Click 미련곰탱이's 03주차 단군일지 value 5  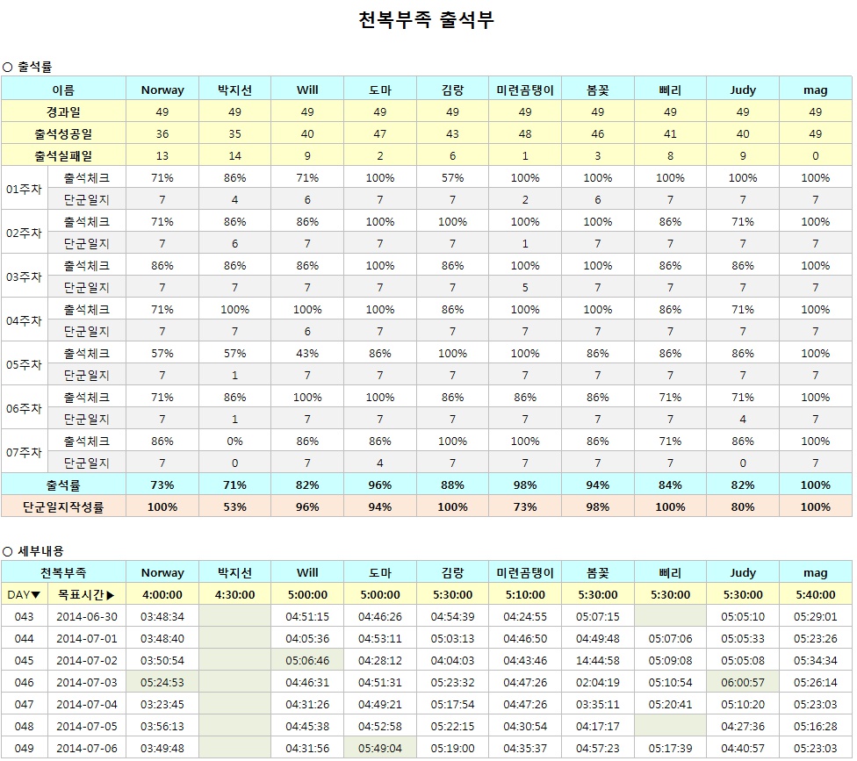point(525,287)
